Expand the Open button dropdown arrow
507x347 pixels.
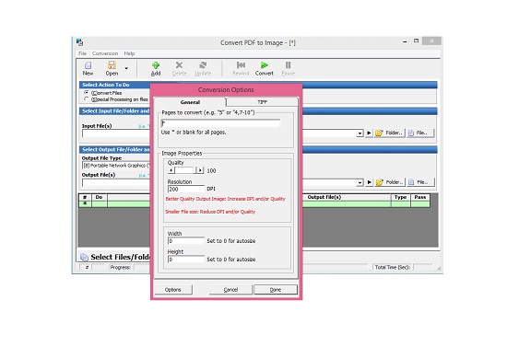coord(126,68)
